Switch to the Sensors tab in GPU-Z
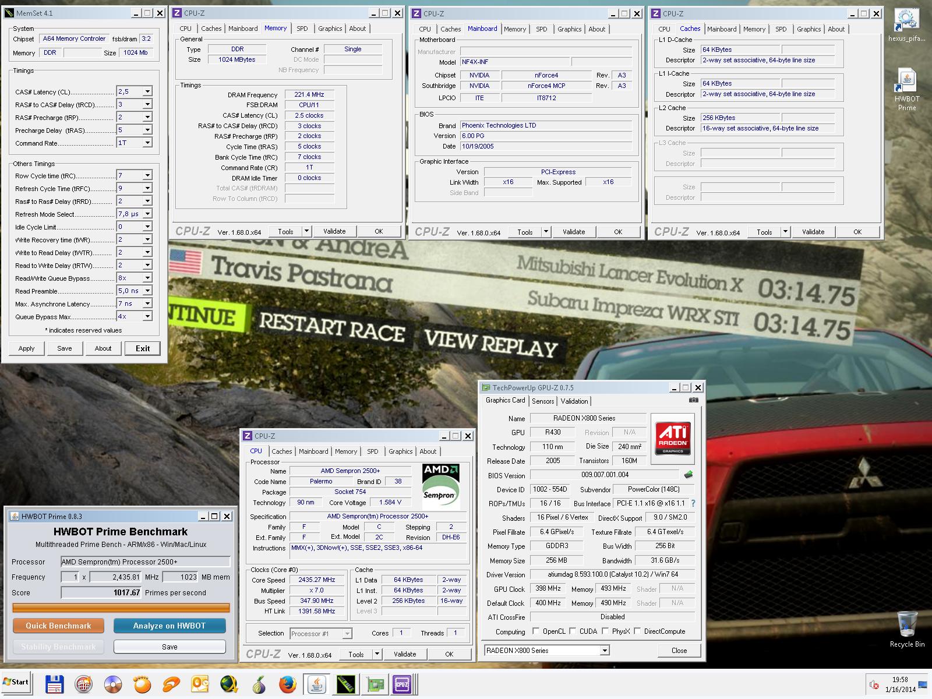The width and height of the screenshot is (932, 699). coord(543,401)
